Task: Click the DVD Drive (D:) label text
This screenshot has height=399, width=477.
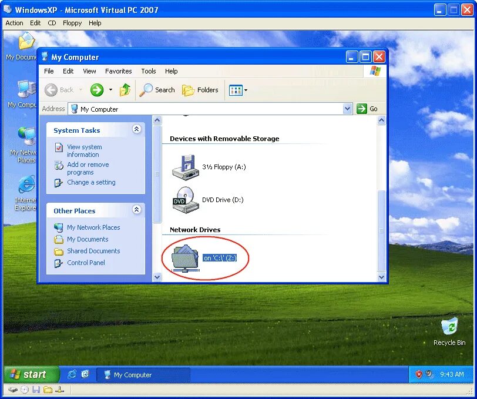Action: tap(223, 200)
